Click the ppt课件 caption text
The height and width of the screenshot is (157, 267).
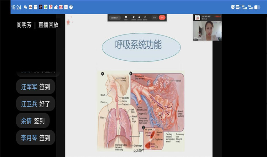pos(138,151)
